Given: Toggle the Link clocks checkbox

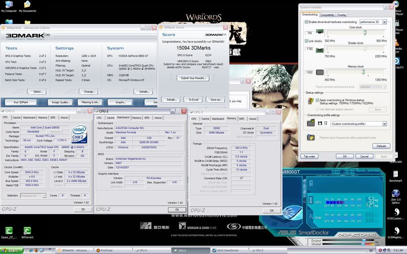Looking at the screenshot, I should tap(306, 41).
